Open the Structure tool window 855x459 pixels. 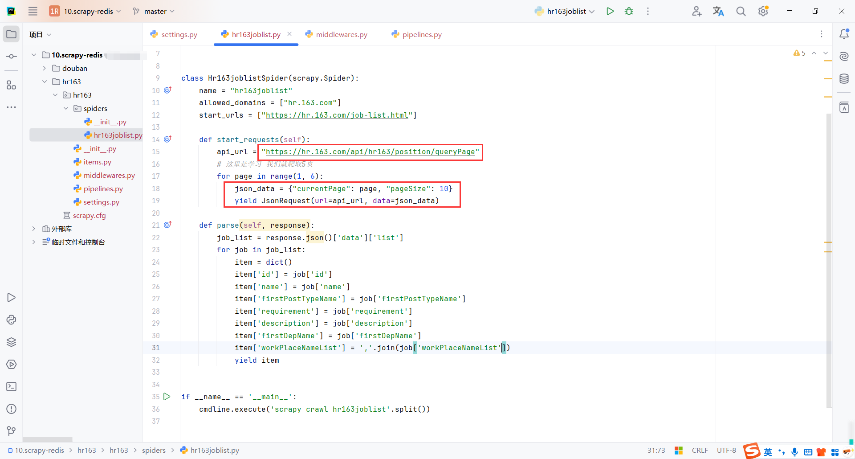12,85
